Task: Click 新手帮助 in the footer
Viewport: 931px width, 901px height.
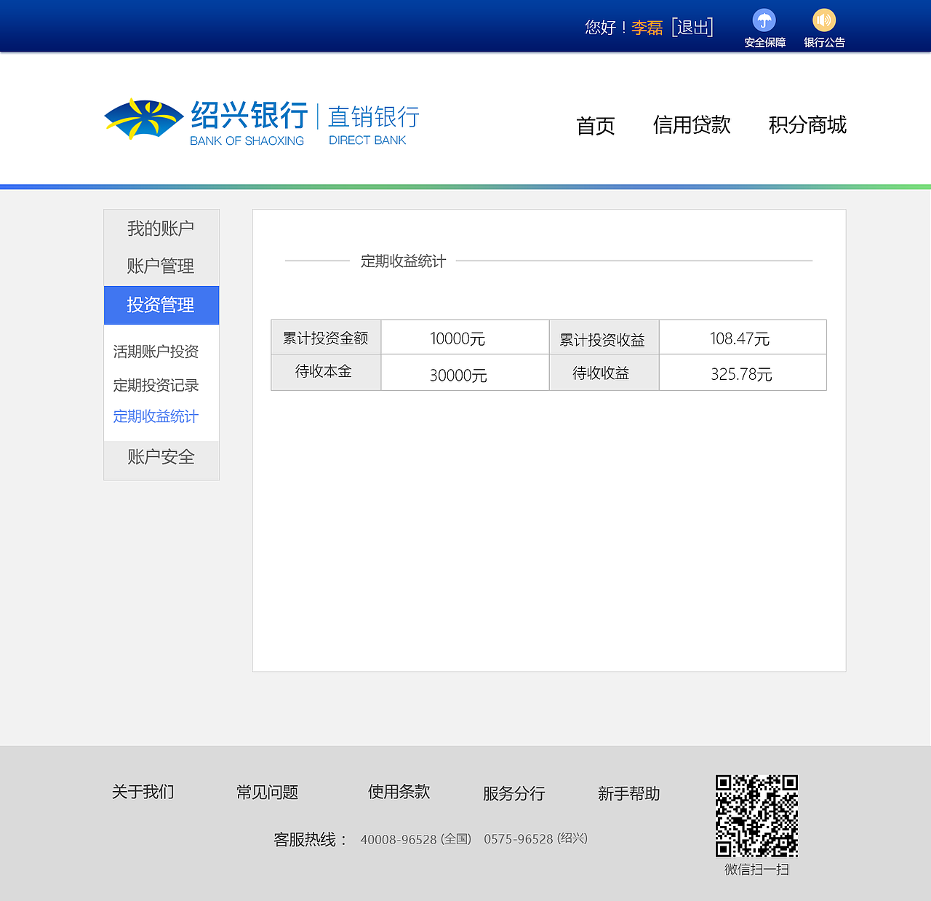Action: (628, 794)
